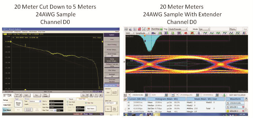The width and height of the screenshot is (253, 118).
Task: Select the Auto Scale radio button
Action: point(68,102)
